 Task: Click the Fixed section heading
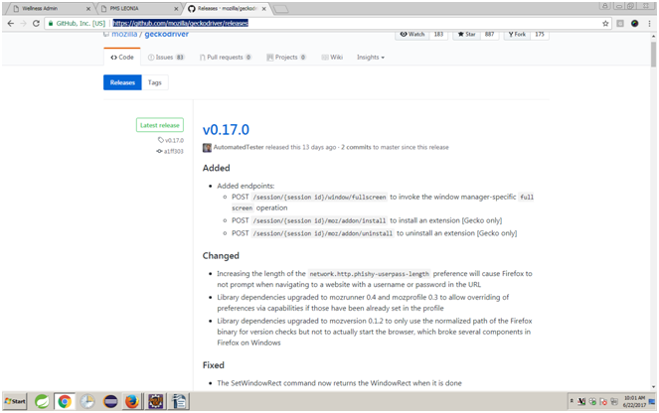(x=213, y=365)
